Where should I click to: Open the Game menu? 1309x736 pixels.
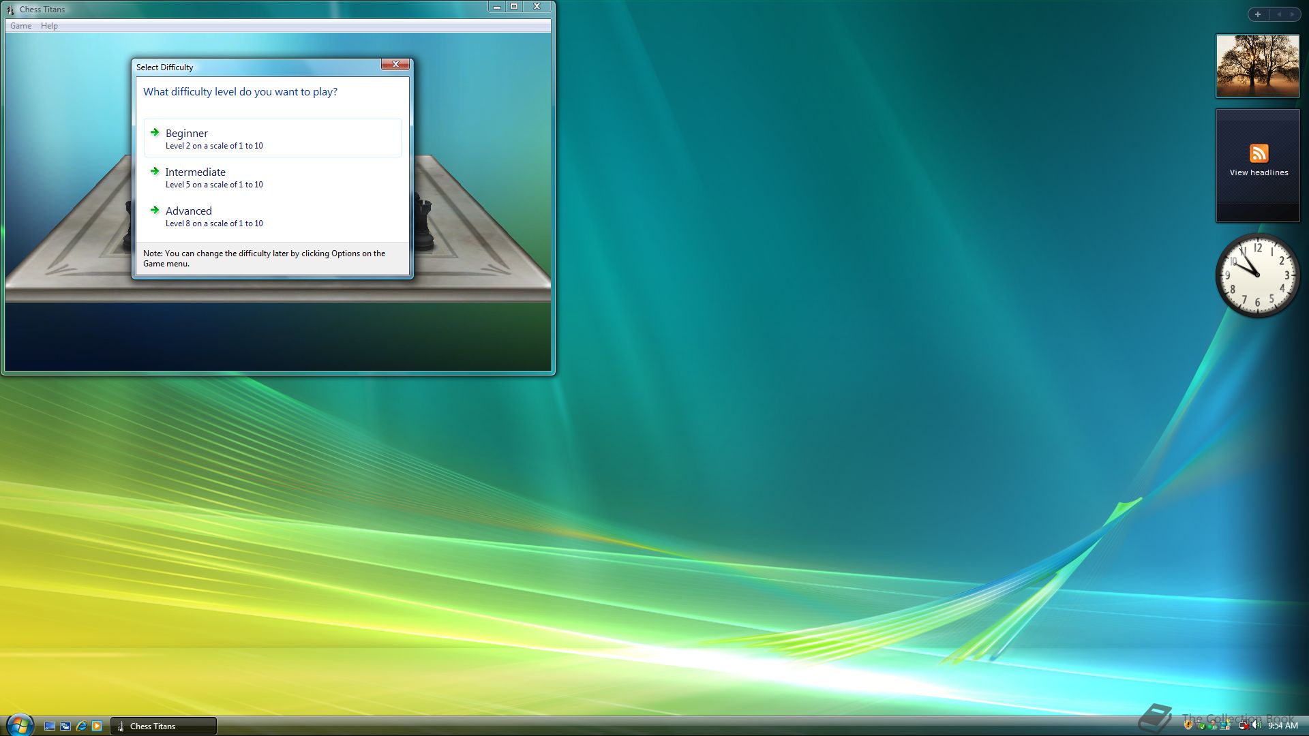(20, 26)
